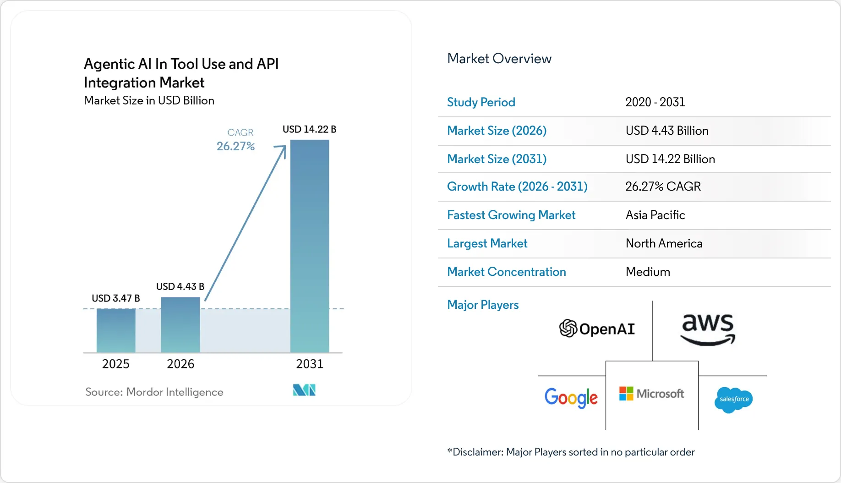Click the AWS logo
This screenshot has width=841, height=483.
708,330
